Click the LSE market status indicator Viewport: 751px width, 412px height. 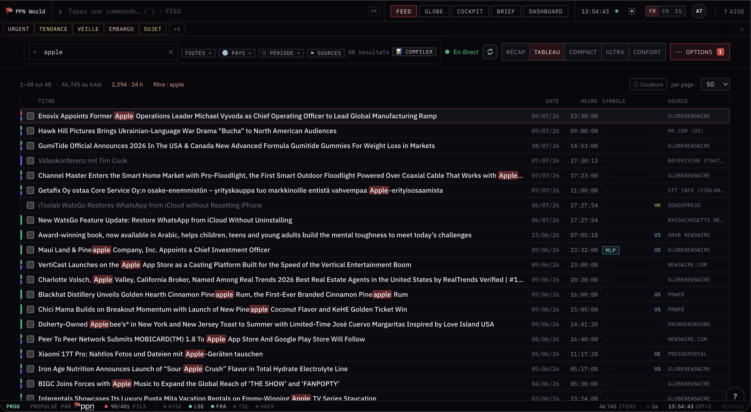[x=196, y=406]
